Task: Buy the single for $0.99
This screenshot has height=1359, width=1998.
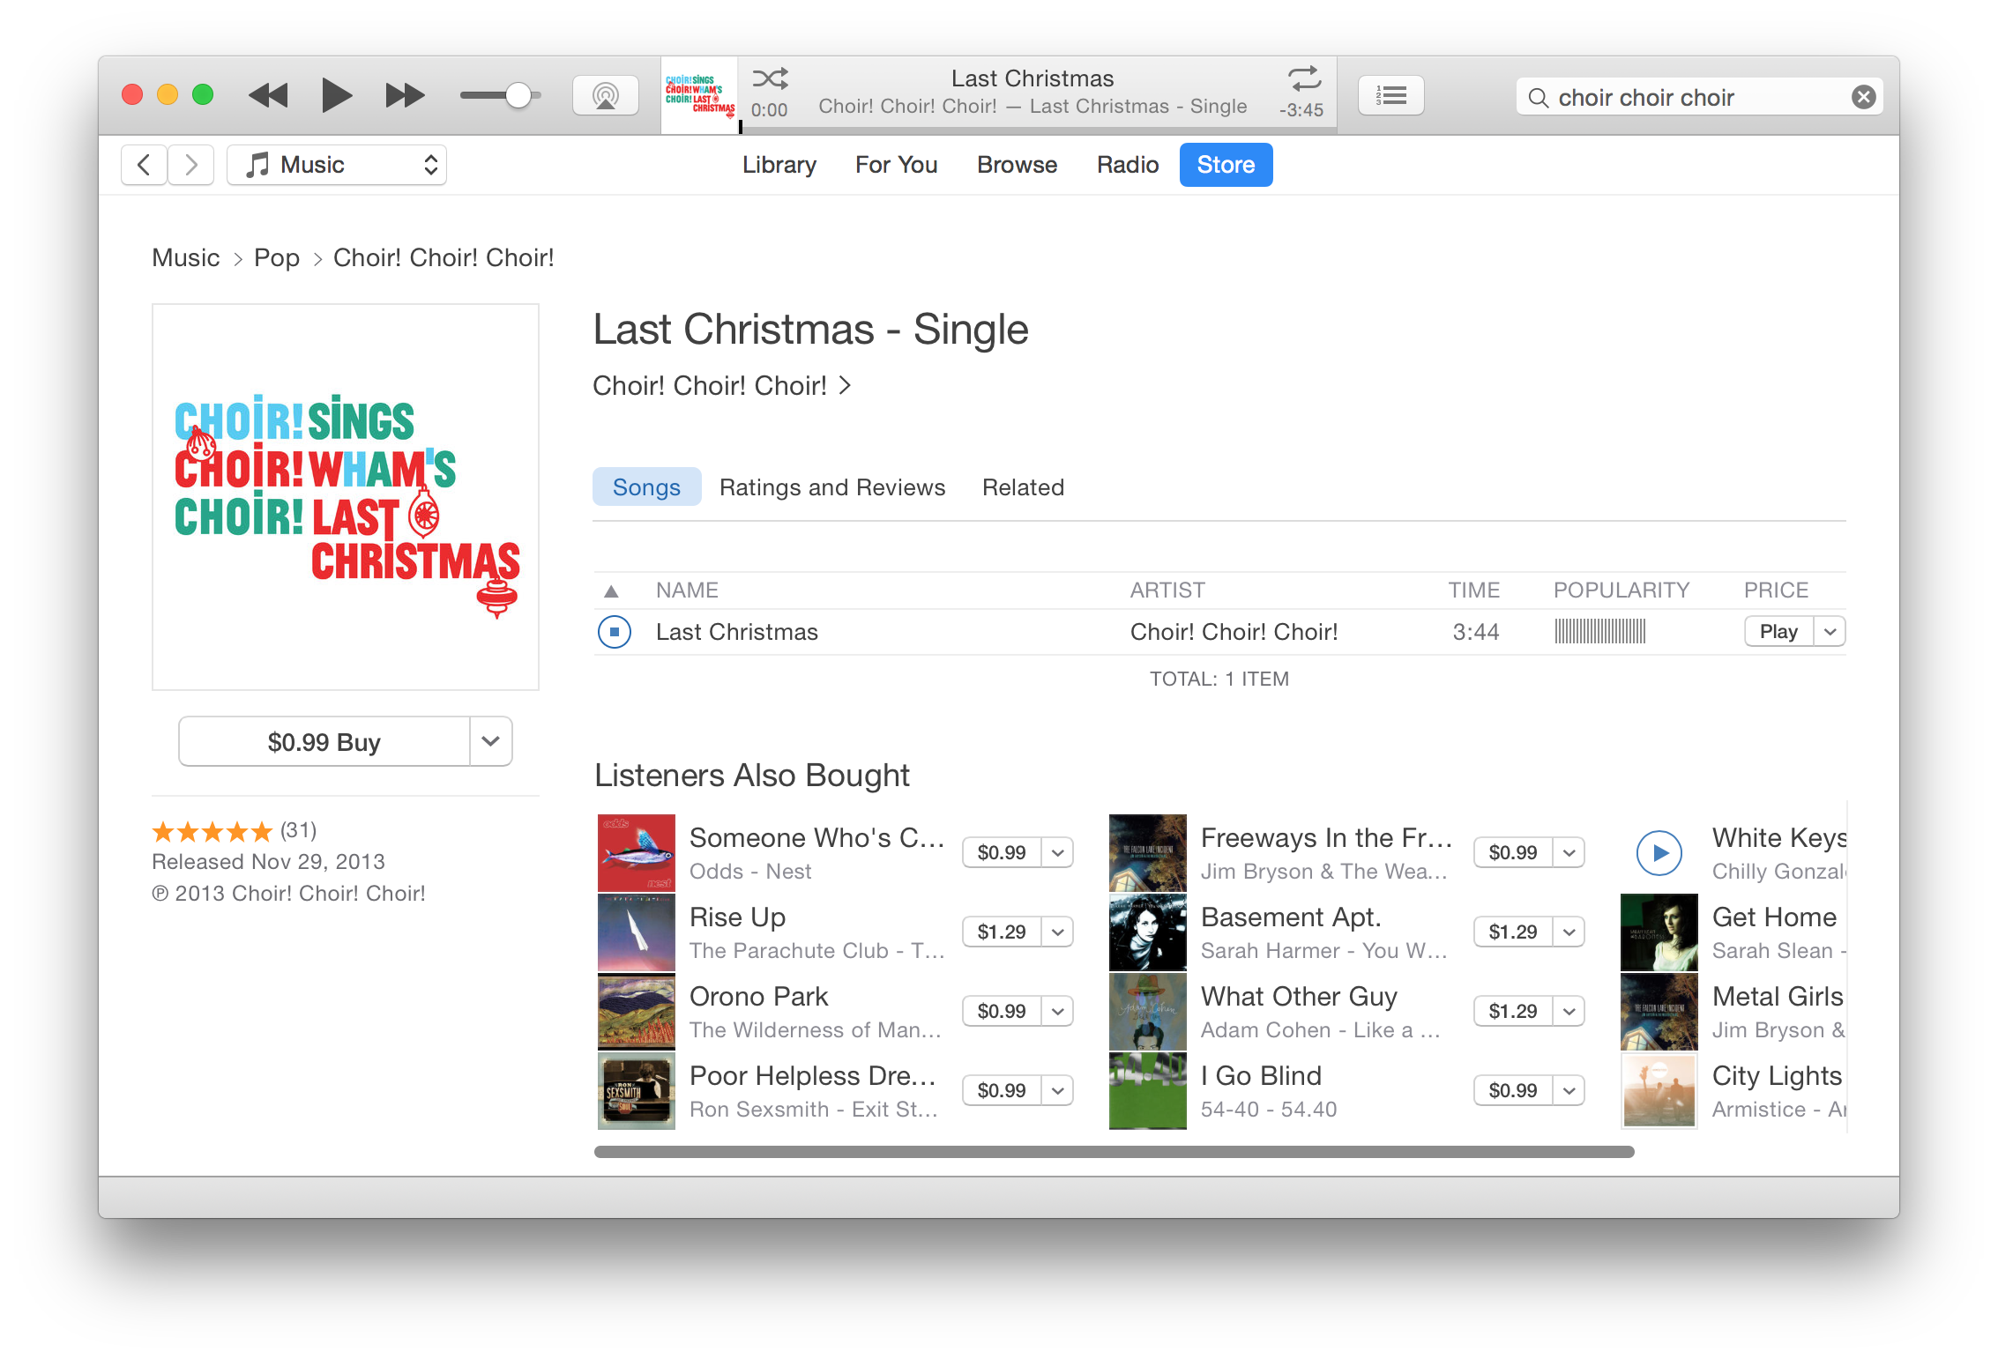Action: [x=324, y=741]
